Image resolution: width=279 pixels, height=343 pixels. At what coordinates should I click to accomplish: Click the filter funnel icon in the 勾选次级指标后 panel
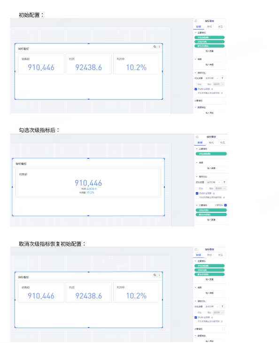pos(225,182)
